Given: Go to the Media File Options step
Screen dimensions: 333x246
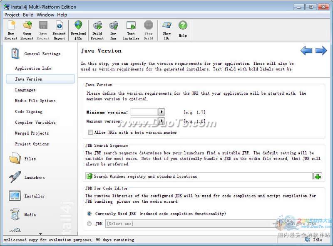Looking at the screenshot, I should 35,101.
